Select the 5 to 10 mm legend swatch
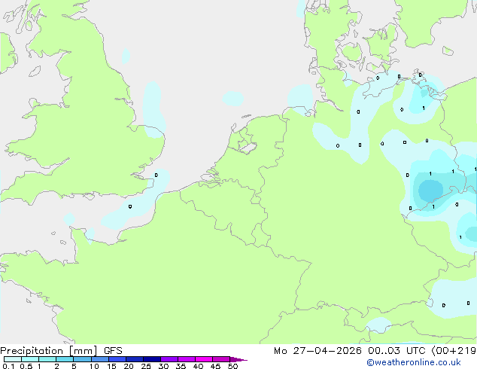This screenshot has width=477, height=369. pyautogui.click(x=82, y=359)
